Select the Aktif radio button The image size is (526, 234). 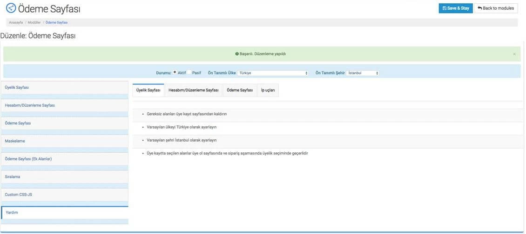point(175,72)
